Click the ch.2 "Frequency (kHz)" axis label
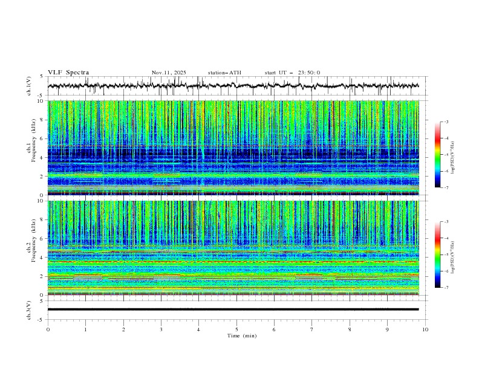479x370 pixels. 34,240
